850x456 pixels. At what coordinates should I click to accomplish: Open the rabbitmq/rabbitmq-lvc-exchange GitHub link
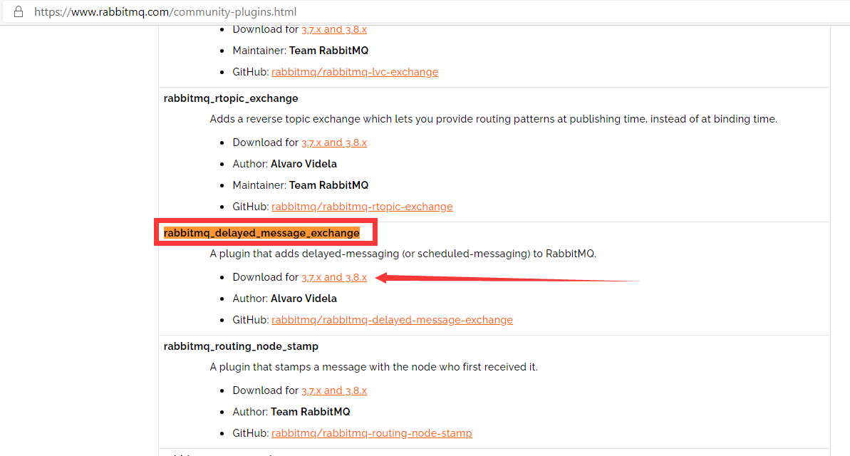[x=354, y=71]
